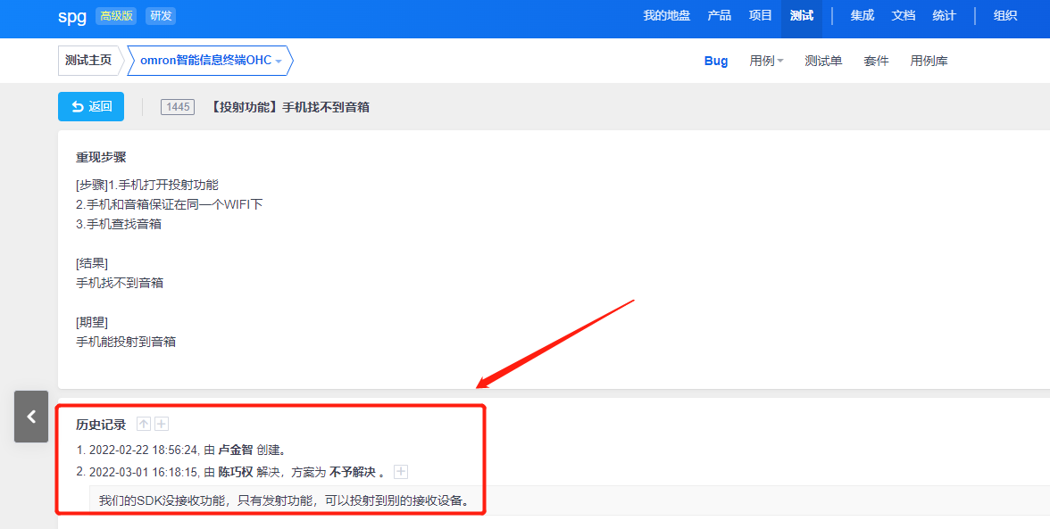Toggle history order with up-arrow icon
Image resolution: width=1050 pixels, height=529 pixels.
(143, 424)
